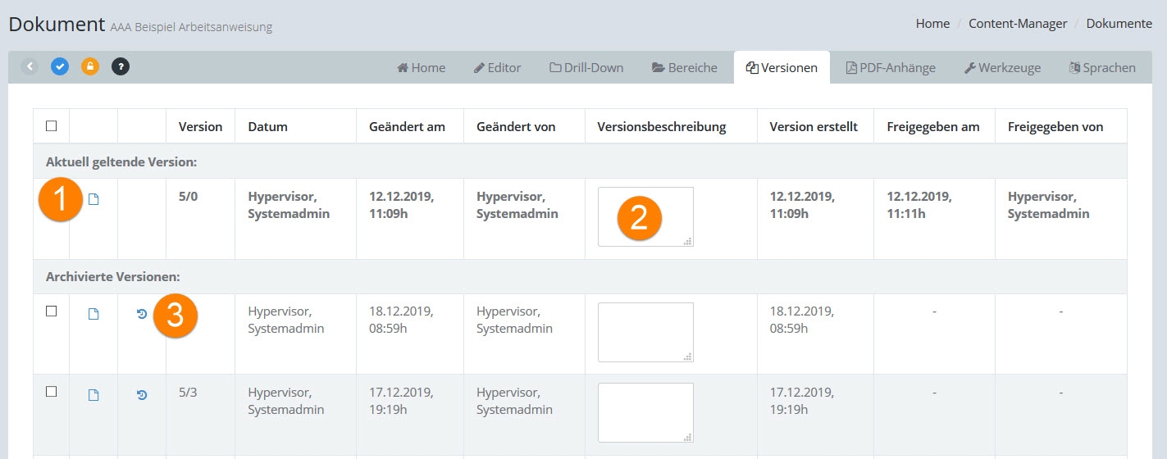Open the Drill-Down tab
The image size is (1167, 459).
click(x=586, y=68)
